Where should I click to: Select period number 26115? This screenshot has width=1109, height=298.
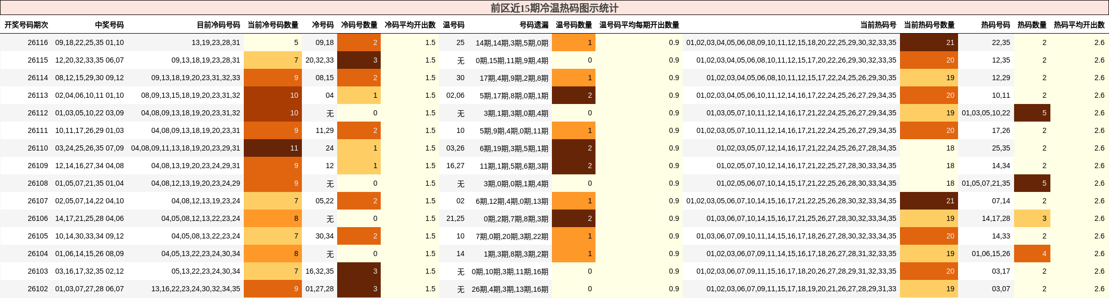38,60
